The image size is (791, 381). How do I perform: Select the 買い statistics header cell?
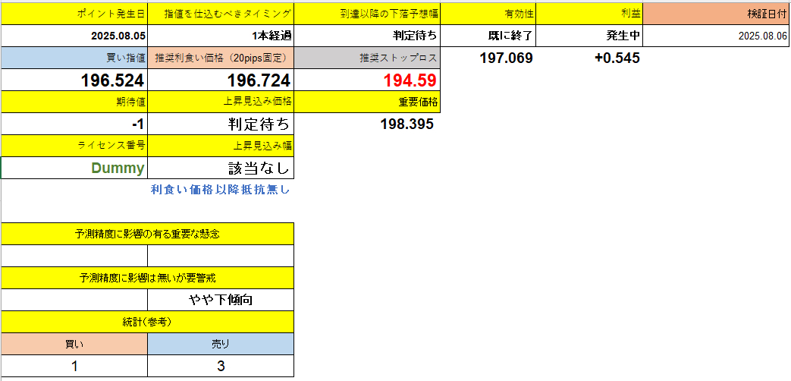coord(74,344)
